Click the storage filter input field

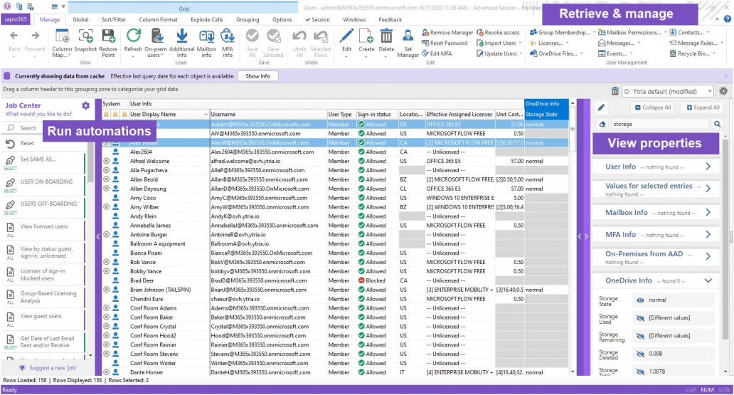point(659,124)
